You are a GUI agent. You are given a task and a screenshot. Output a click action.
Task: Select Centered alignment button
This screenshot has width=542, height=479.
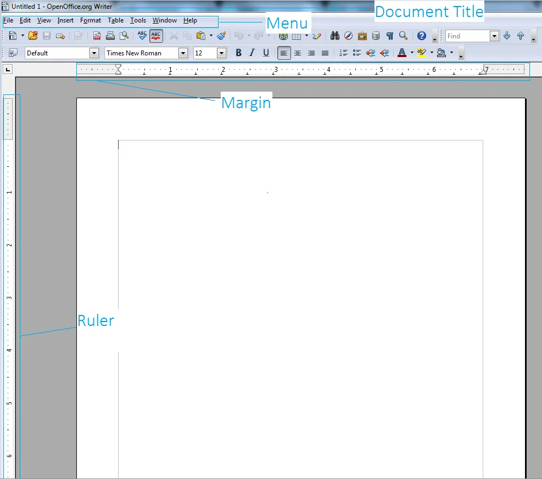tap(298, 53)
